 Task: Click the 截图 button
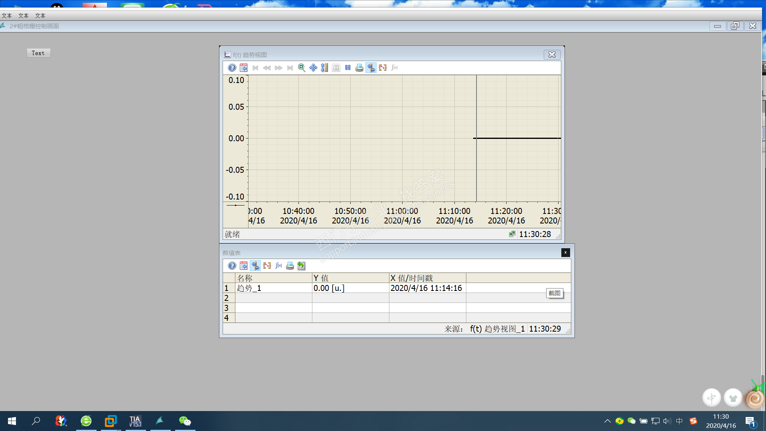(554, 293)
